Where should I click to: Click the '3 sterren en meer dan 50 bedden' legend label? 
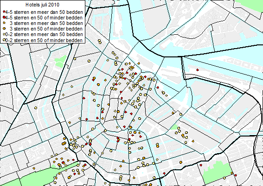point(46,23)
